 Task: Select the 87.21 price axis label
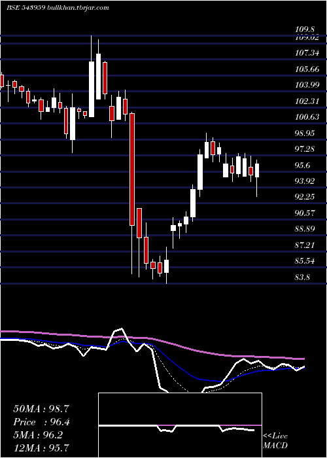tap(305, 245)
